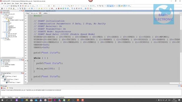Viewport: 182px width, 102px height.
Task: Collapse the Headers folder node
Action: (3, 22)
